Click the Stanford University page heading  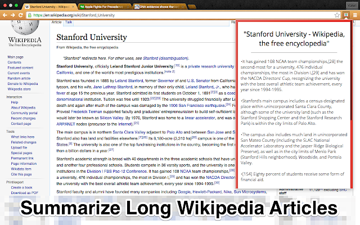(92, 37)
